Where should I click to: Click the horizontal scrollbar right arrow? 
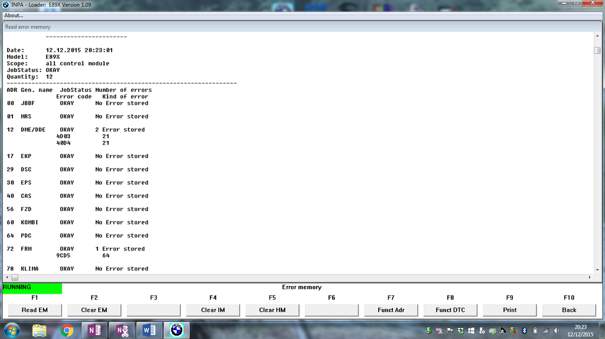point(590,277)
